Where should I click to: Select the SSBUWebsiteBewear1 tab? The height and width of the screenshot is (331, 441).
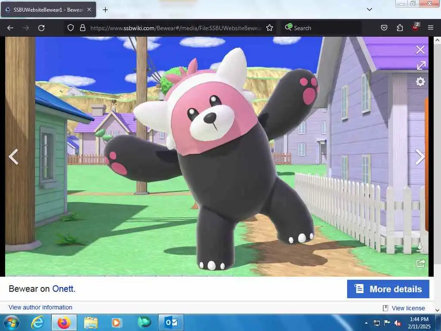(x=48, y=9)
